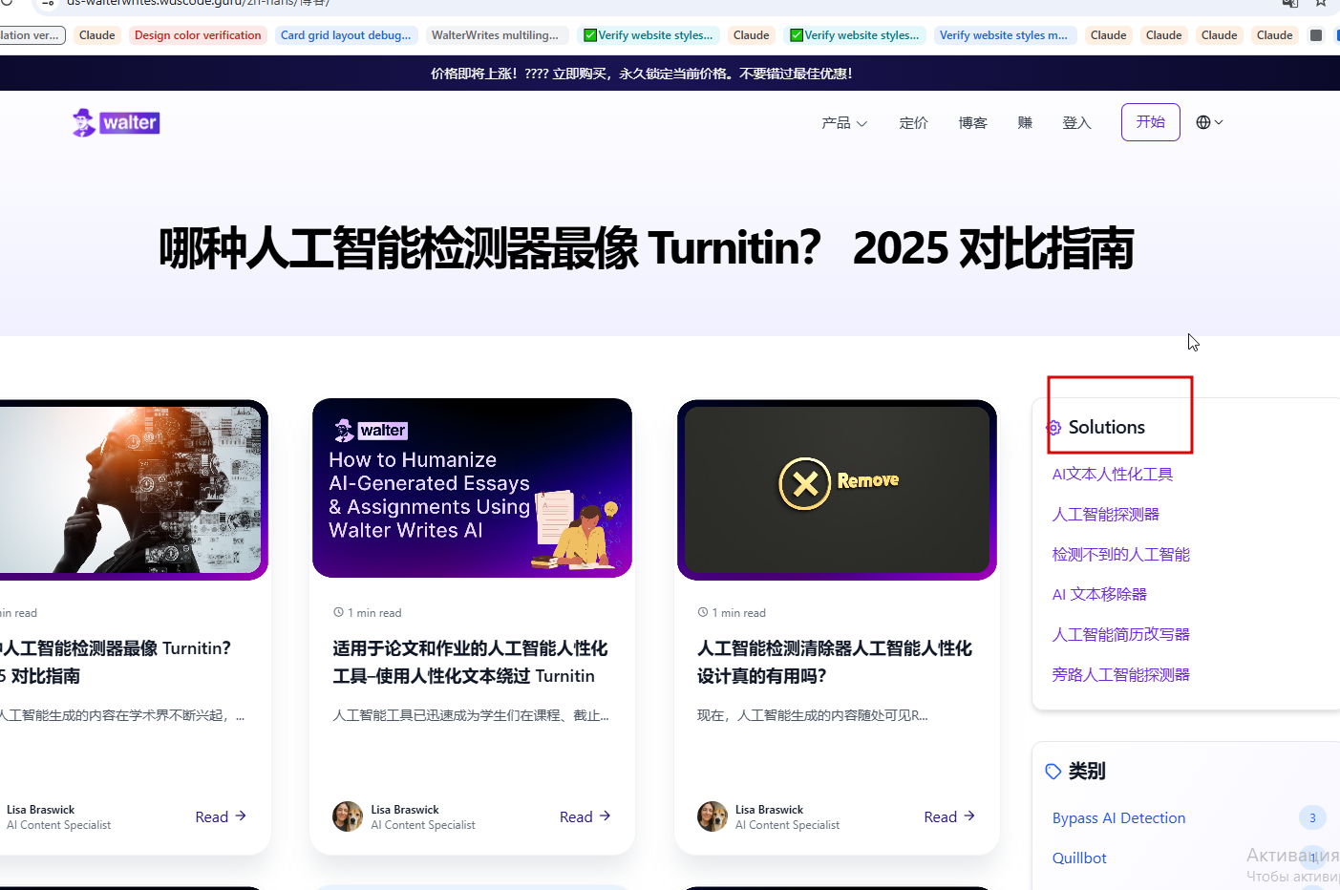Image resolution: width=1340 pixels, height=890 pixels.
Task: Select the Bypass AI Detection category
Action: click(x=1118, y=818)
